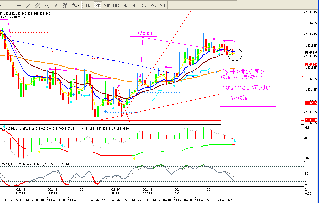Click the -8.1 histogram scale value
This screenshot has width=319, height=203.
click(308, 158)
